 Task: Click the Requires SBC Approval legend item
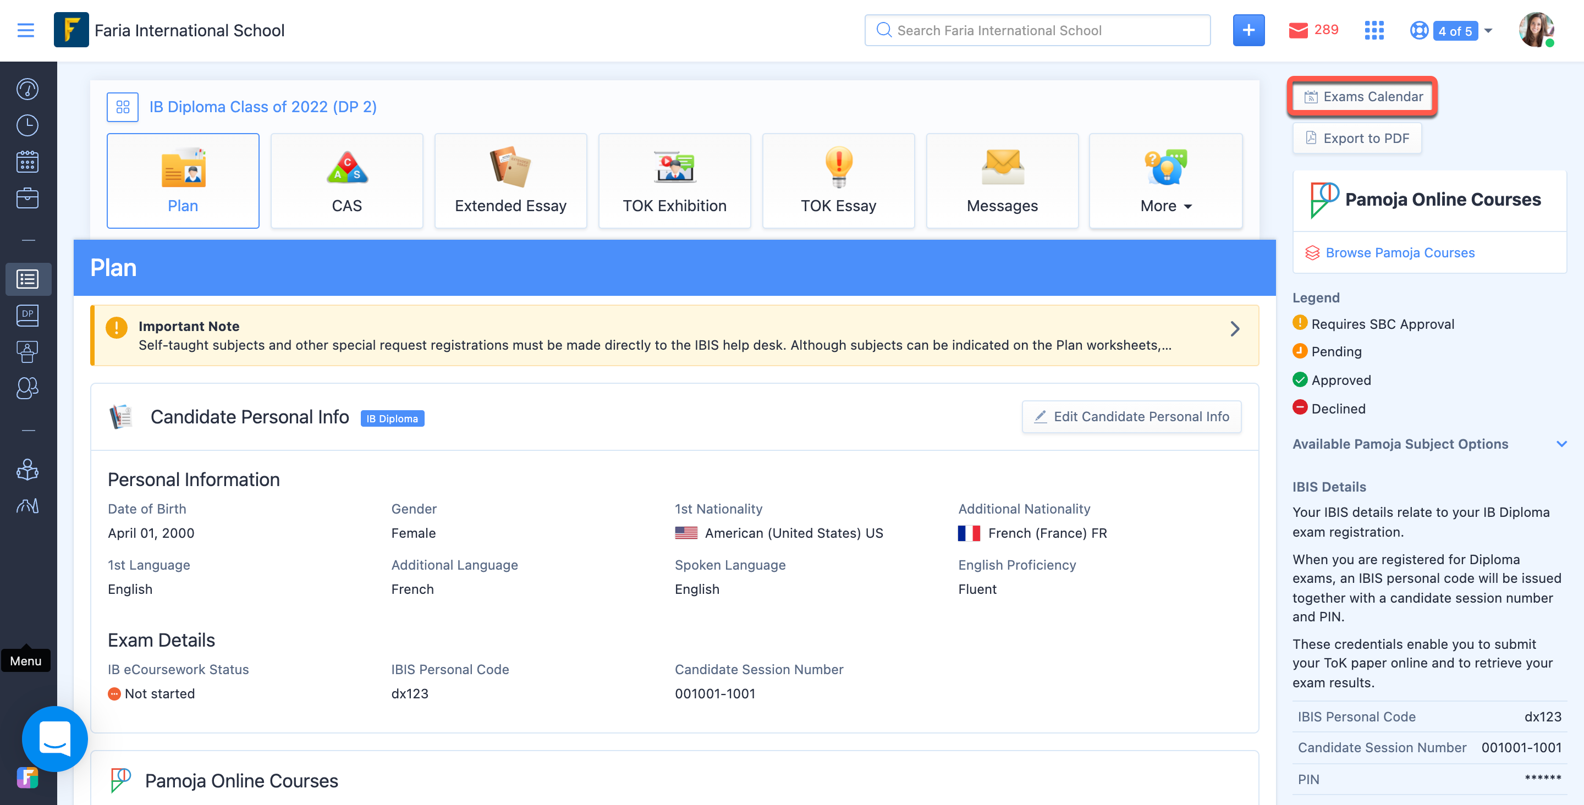(x=1373, y=323)
